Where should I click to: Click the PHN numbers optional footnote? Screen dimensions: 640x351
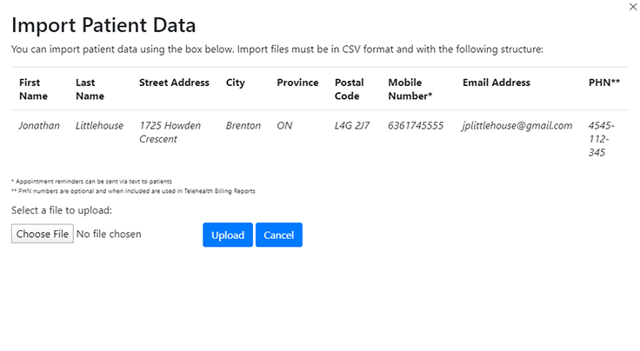[x=133, y=191]
